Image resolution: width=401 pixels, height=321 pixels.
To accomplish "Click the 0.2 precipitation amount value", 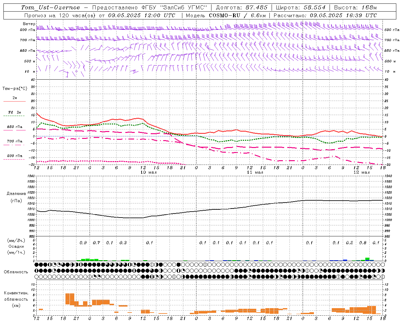I will (349, 243).
